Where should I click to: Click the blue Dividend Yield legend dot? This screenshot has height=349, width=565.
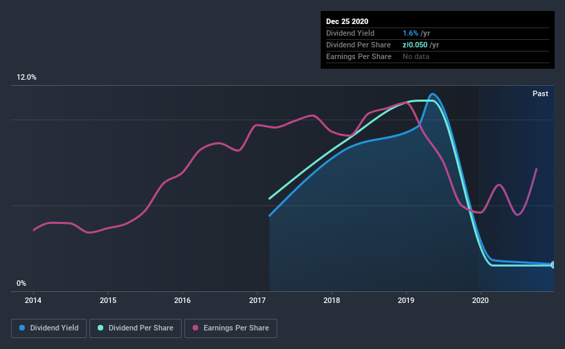point(22,328)
